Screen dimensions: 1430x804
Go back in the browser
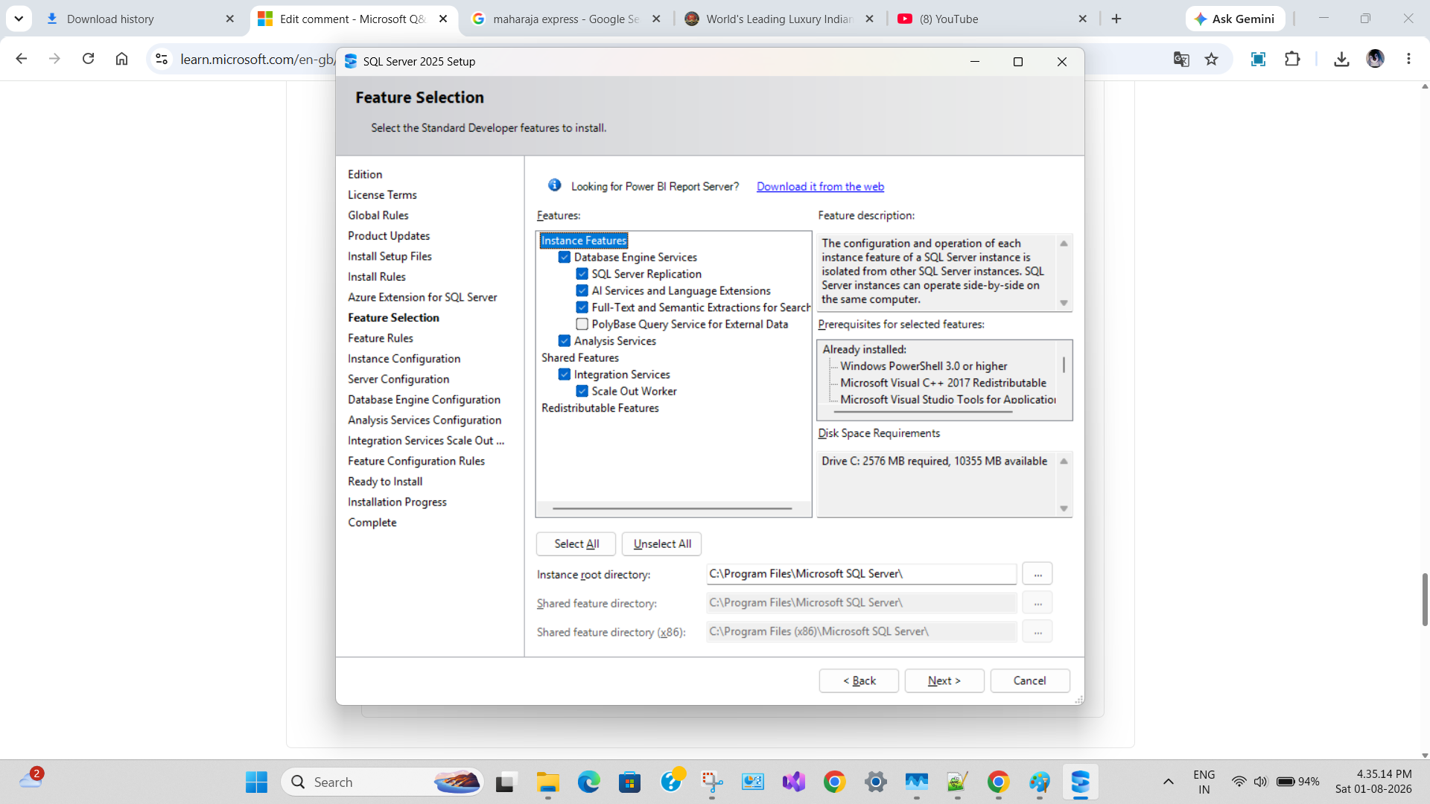point(22,59)
